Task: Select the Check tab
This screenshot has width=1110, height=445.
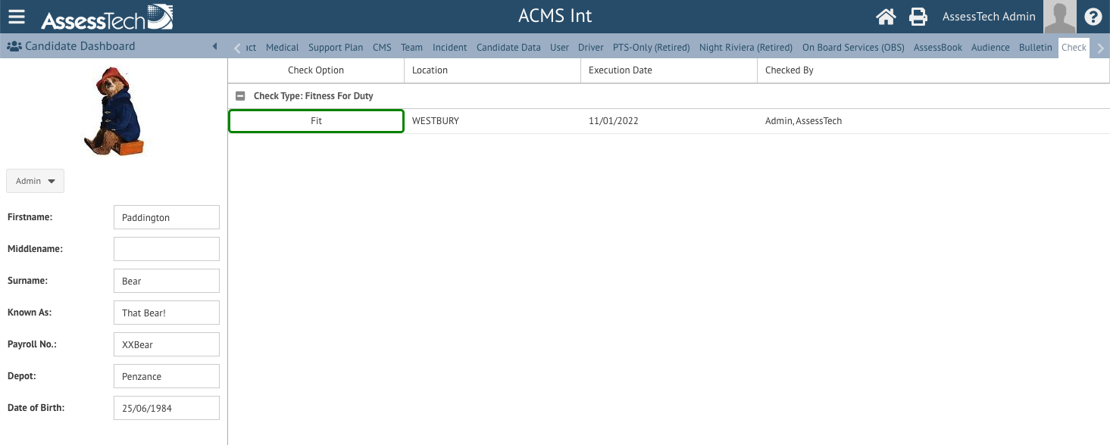Action: pyautogui.click(x=1074, y=47)
